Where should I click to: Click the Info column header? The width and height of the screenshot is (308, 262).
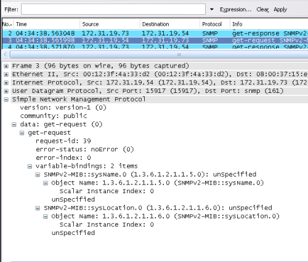pos(269,24)
